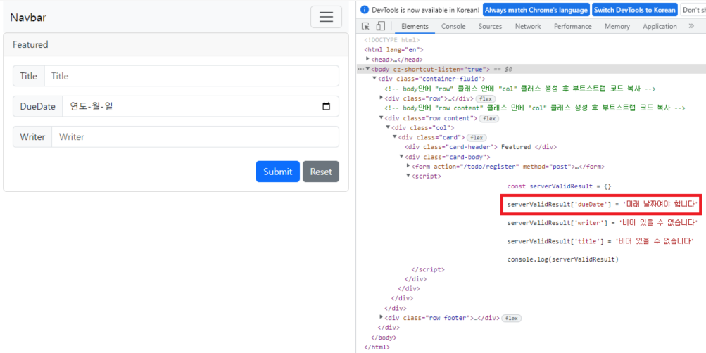Open the Navbar hamburger menu

[326, 17]
